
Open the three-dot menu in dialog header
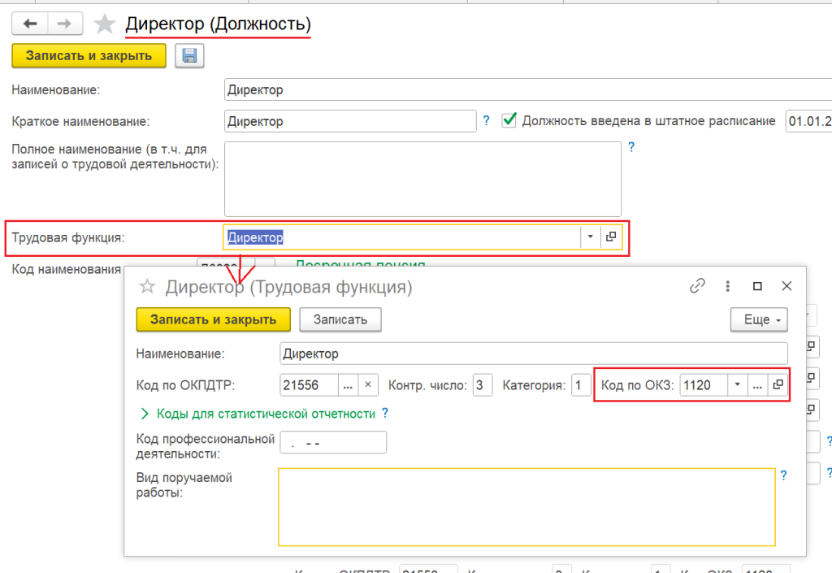(728, 286)
